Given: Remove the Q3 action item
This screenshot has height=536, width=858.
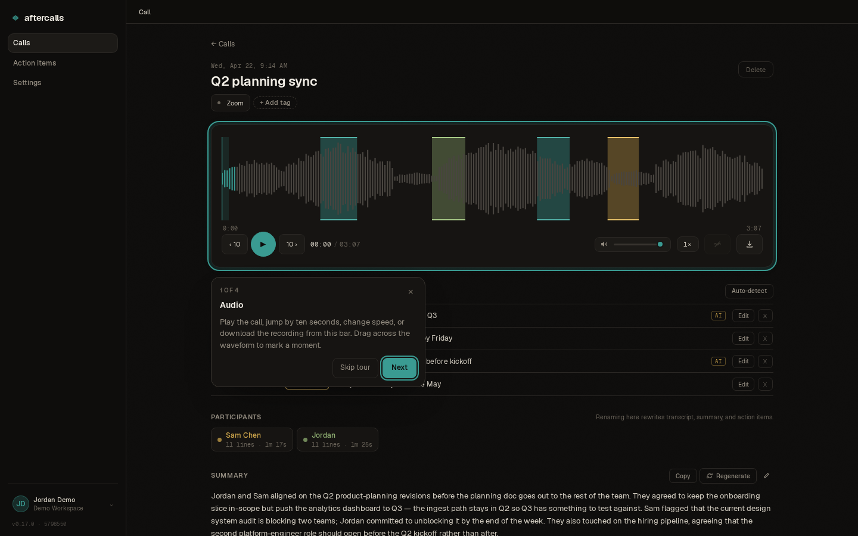Looking at the screenshot, I should [x=765, y=316].
